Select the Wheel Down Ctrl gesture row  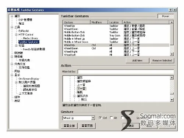point(116,49)
